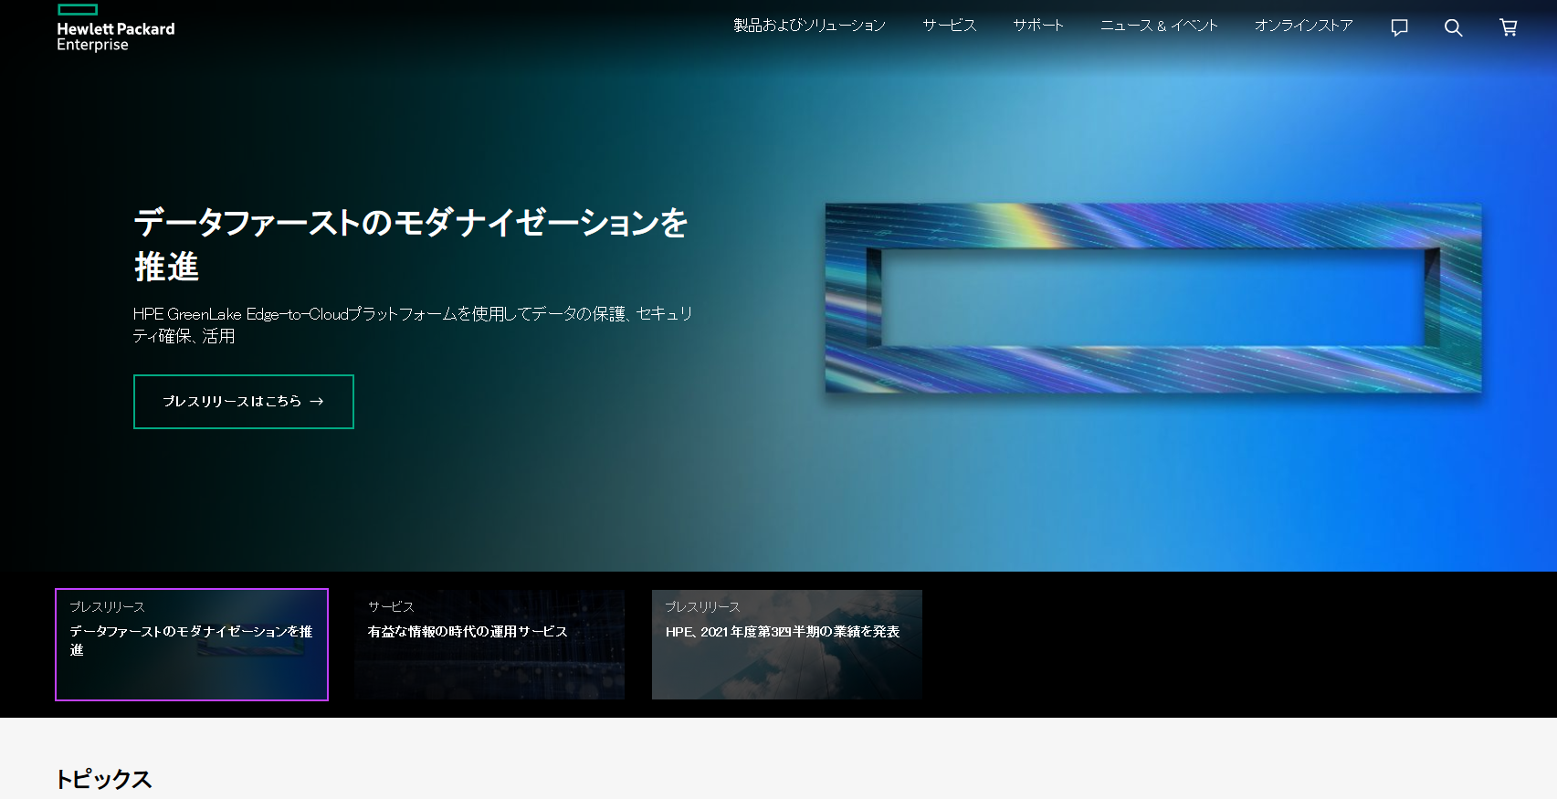Go to オンラインストア in the top navigation
This screenshot has height=799, width=1557.
[1303, 26]
